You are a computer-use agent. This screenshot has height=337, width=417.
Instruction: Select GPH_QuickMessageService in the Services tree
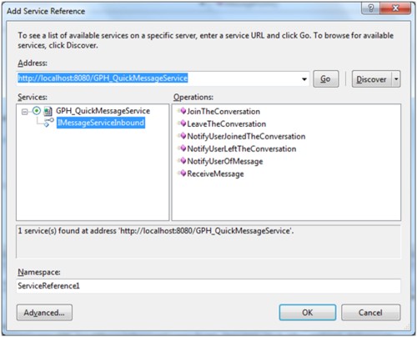103,111
